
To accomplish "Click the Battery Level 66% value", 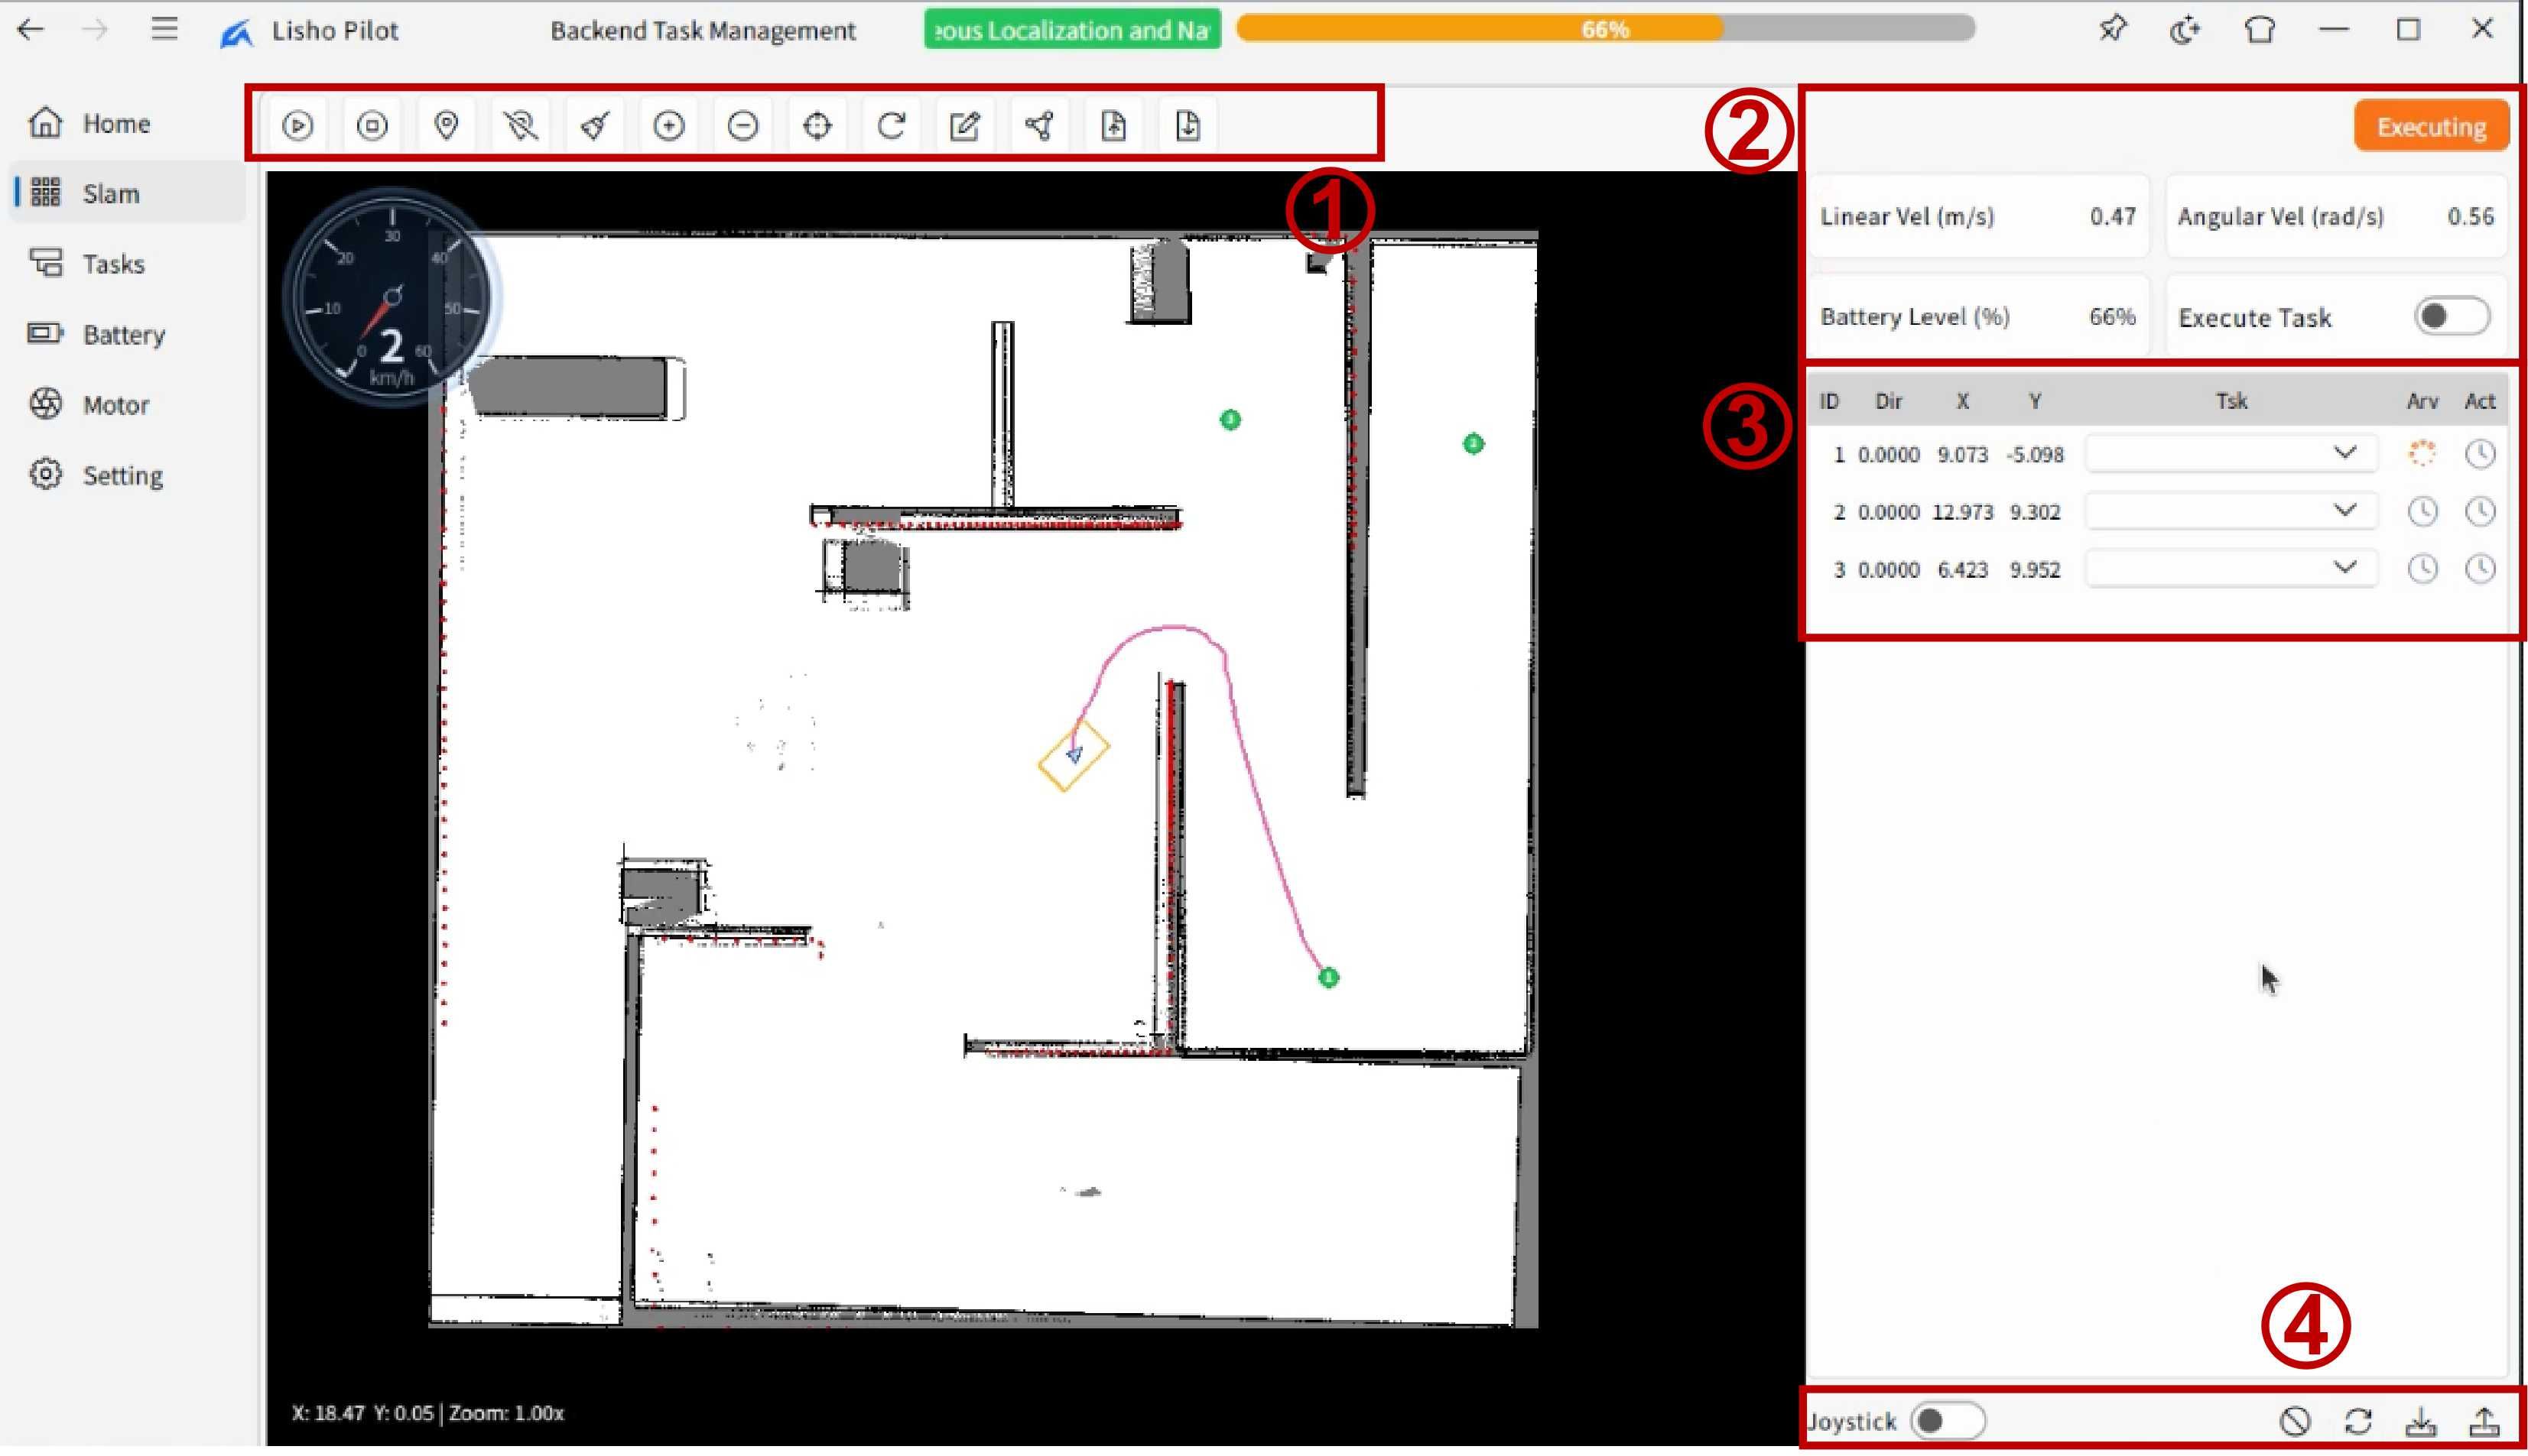I will pyautogui.click(x=2112, y=317).
